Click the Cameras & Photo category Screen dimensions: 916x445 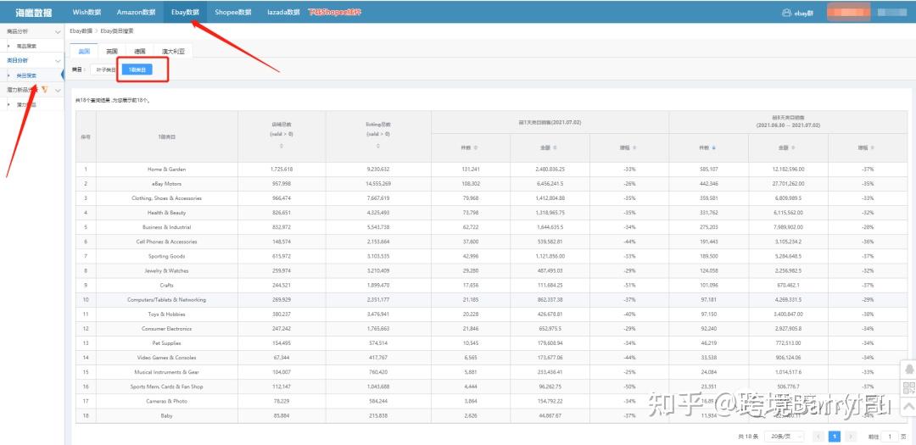(166, 402)
